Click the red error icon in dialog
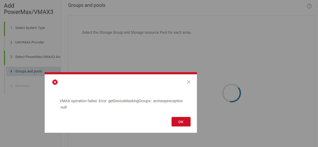This screenshot has width=318, height=147. (x=55, y=82)
